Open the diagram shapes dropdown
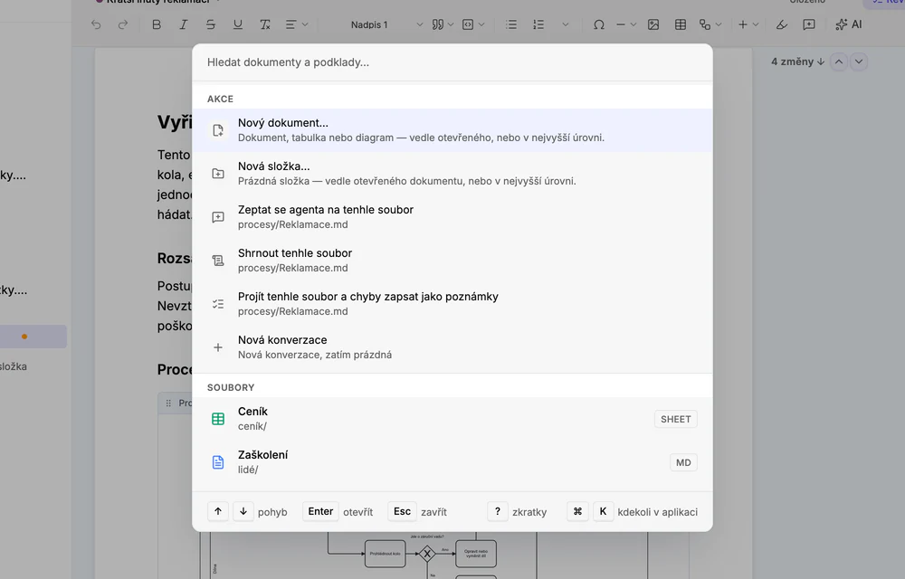This screenshot has height=579, width=905. pos(710,24)
